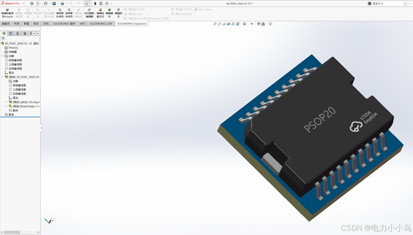The image size is (413, 235).
Task: Expand the qAQx-U3.step component node
Action: coord(6,102)
